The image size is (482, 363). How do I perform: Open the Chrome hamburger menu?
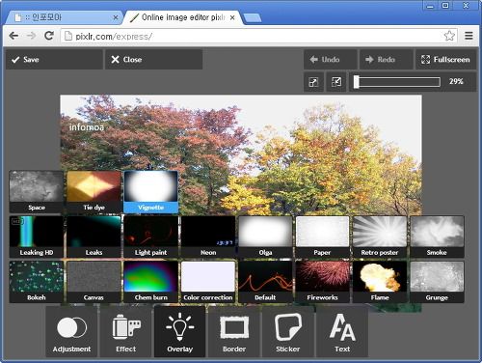click(469, 36)
